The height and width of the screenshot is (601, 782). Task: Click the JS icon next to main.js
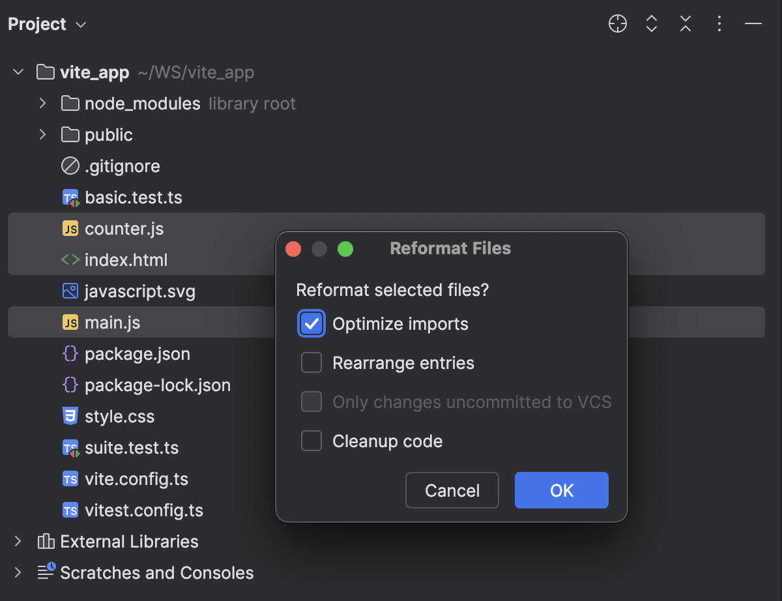pyautogui.click(x=71, y=322)
